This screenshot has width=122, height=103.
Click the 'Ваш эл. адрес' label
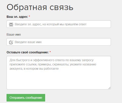tap(17, 17)
